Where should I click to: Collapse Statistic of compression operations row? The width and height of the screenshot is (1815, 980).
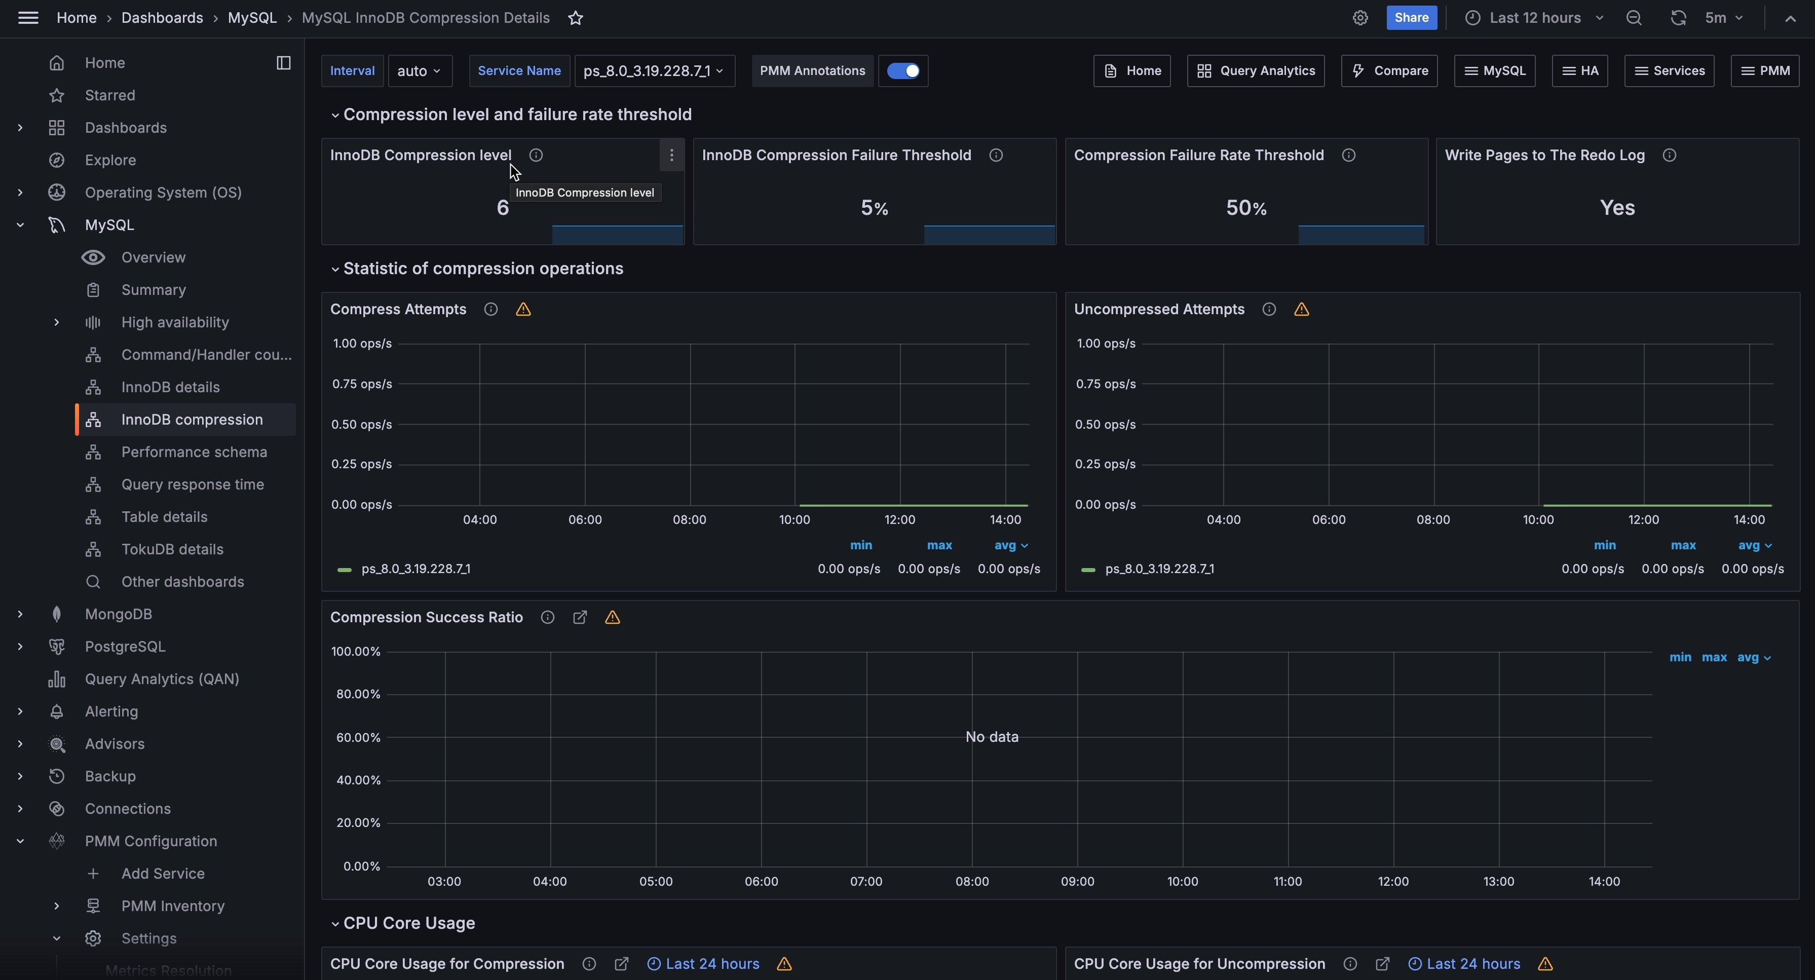coord(483,269)
